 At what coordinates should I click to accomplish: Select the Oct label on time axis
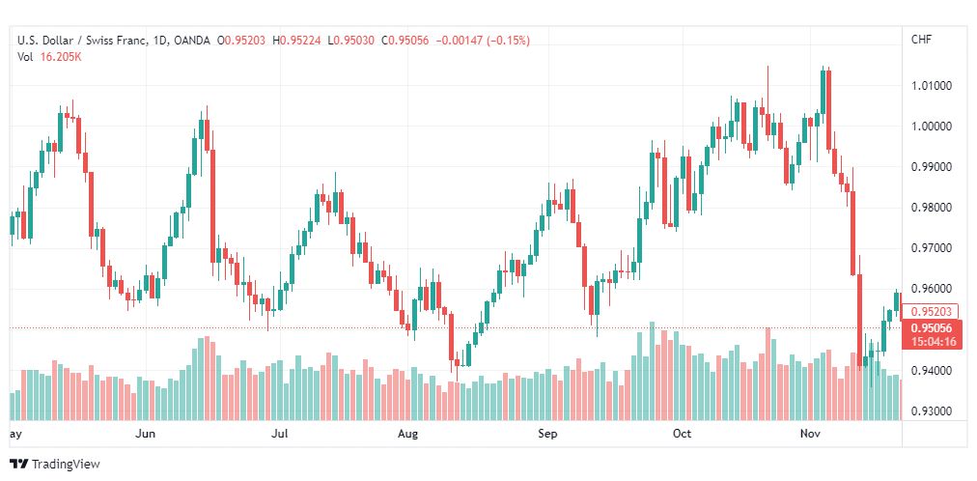pos(682,433)
